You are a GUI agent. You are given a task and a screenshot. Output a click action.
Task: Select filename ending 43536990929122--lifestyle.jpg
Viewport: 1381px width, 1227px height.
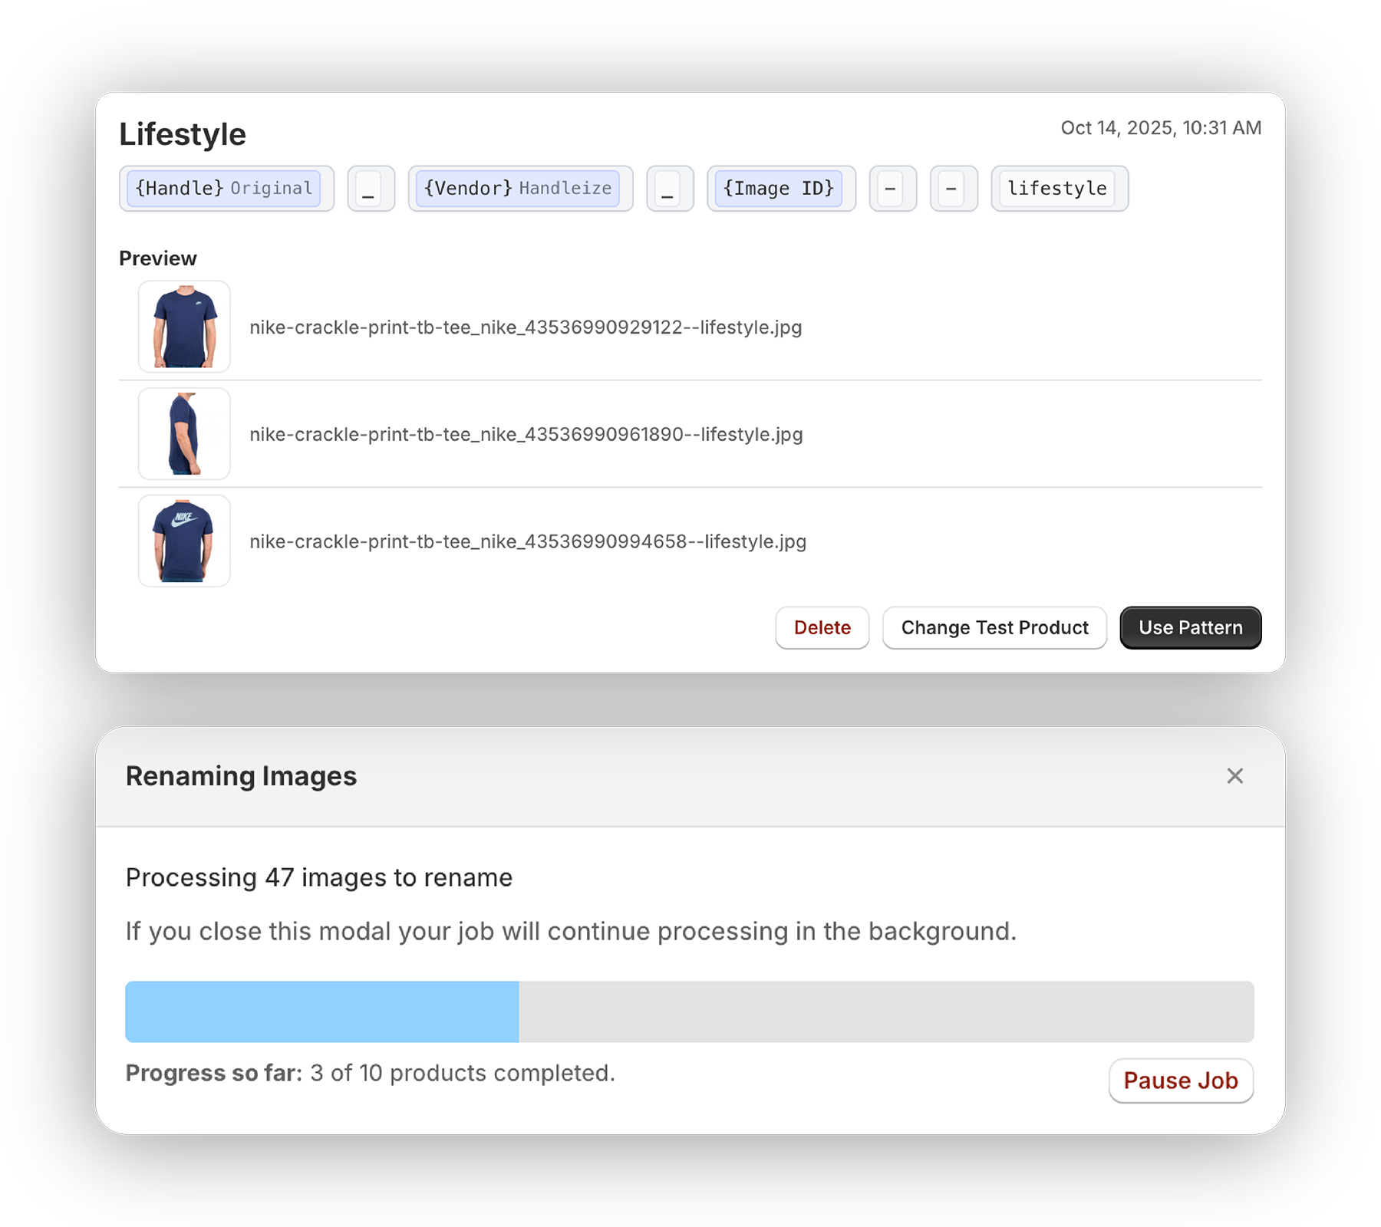point(526,327)
